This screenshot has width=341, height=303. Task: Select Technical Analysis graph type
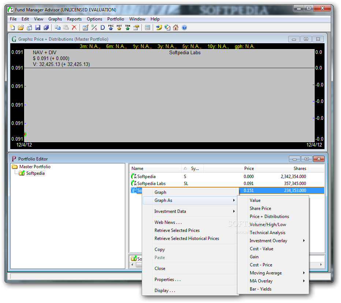tap(273, 233)
